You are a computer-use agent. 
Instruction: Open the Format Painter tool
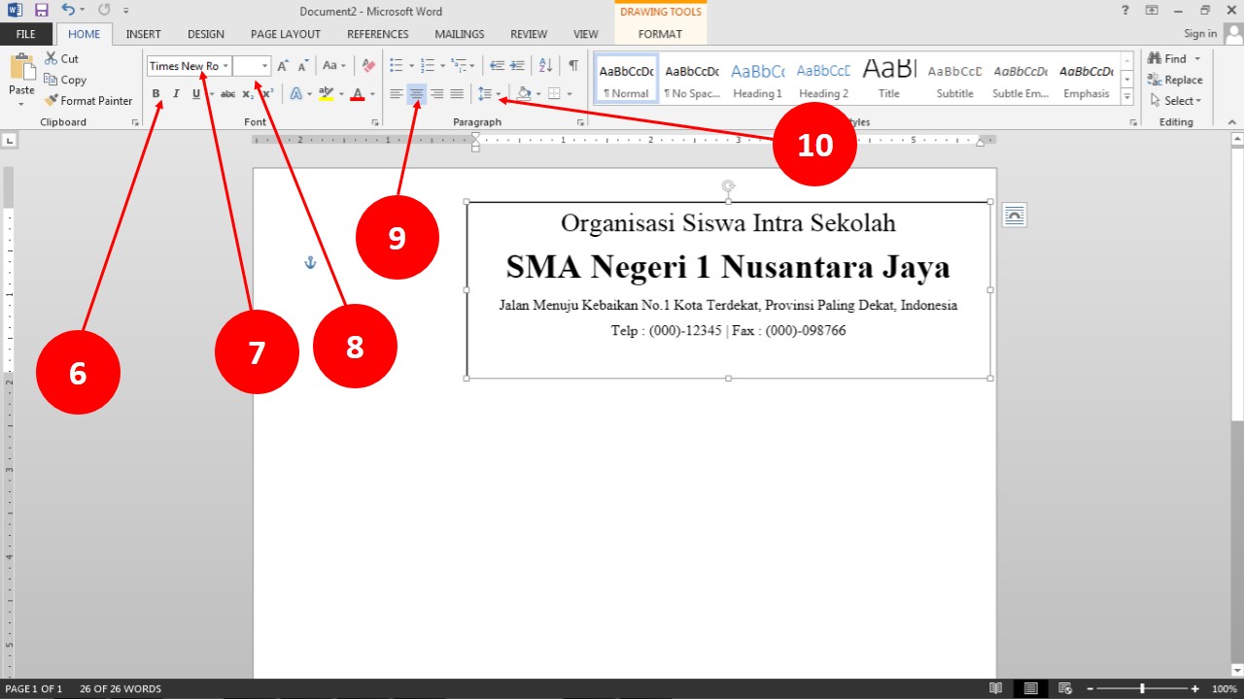[x=88, y=100]
